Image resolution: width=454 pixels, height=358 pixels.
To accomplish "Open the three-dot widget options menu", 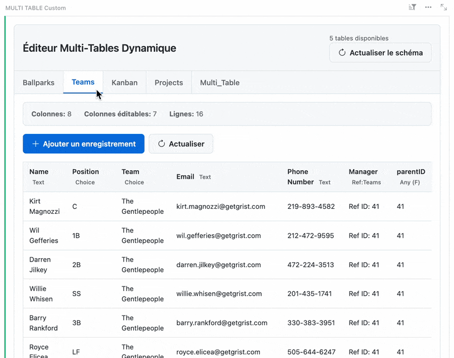I will coord(428,7).
